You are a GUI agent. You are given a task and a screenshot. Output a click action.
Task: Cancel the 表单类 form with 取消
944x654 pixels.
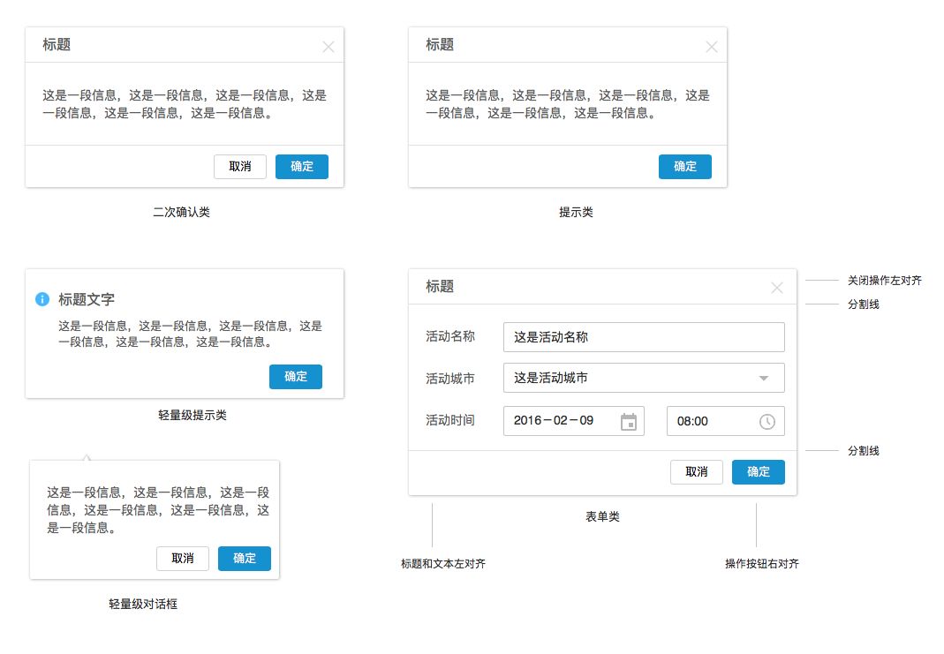click(696, 472)
